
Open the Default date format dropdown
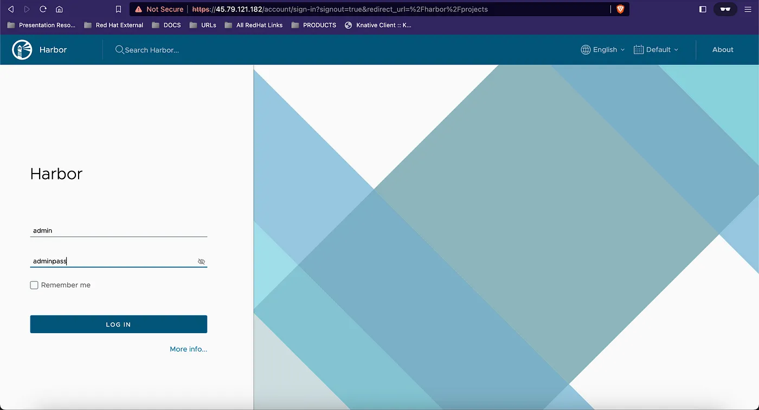coord(656,50)
